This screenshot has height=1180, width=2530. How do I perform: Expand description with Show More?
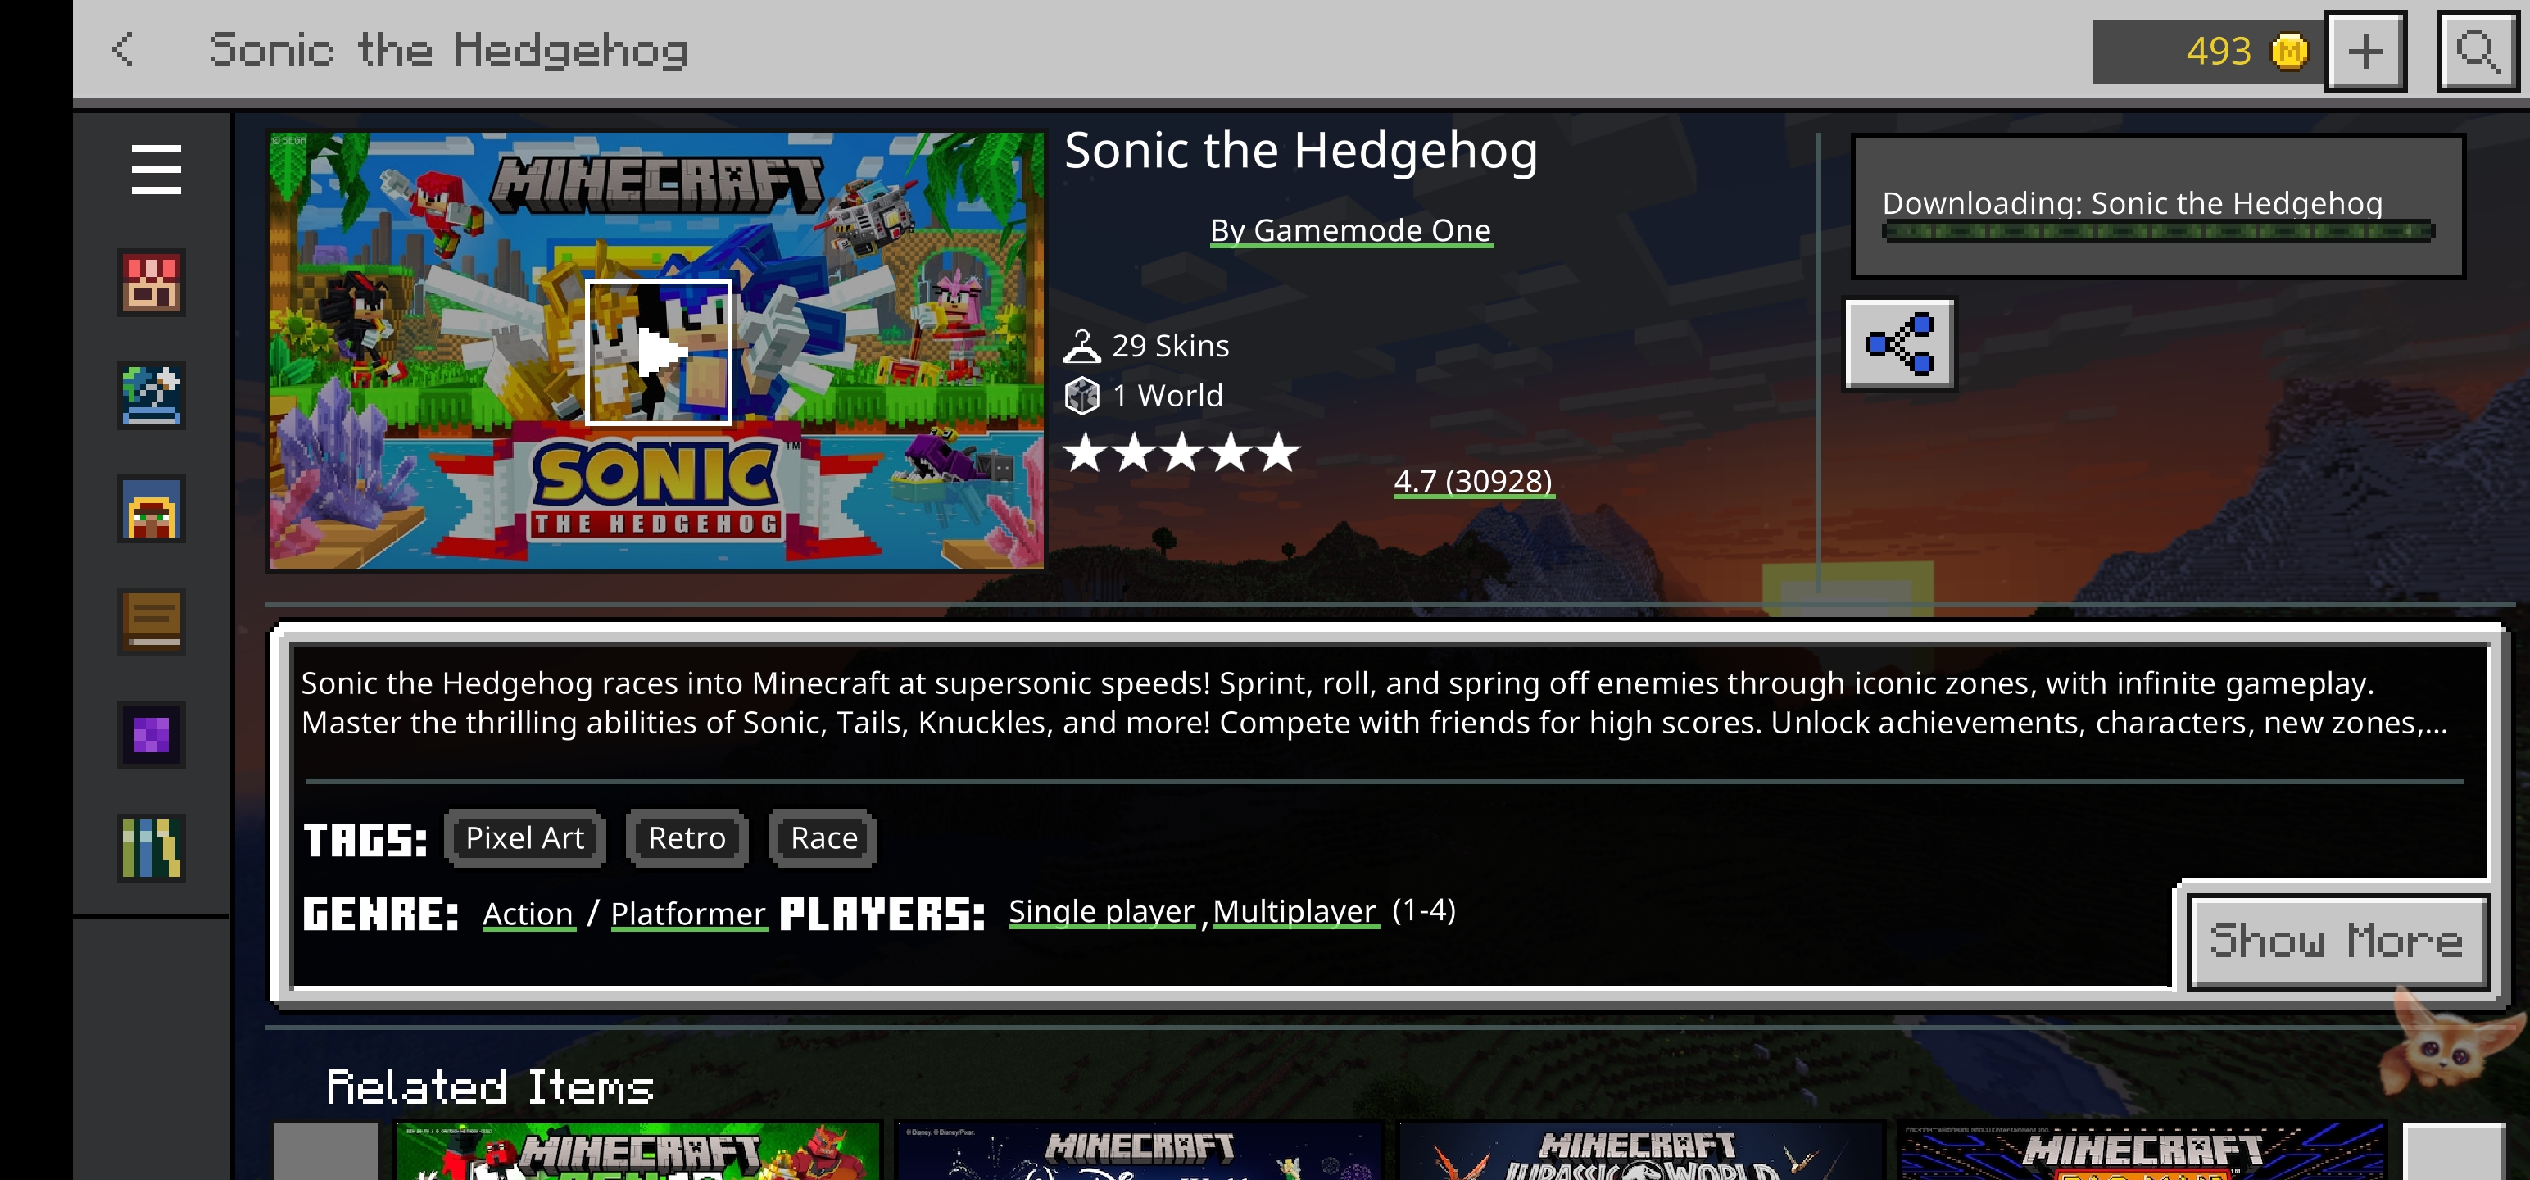(x=2337, y=942)
